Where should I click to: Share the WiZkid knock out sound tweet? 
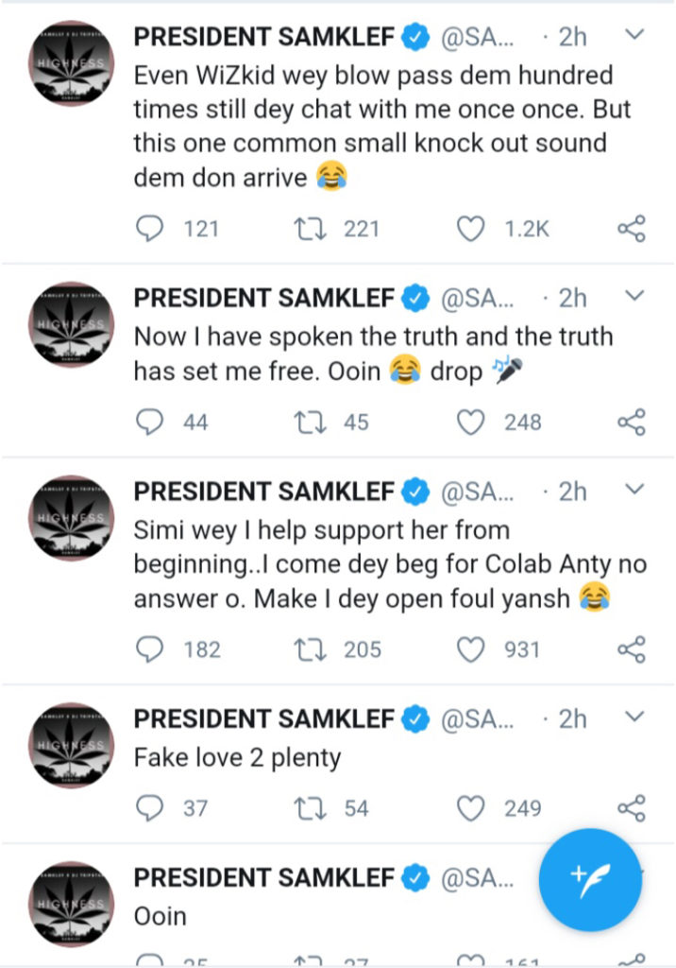tap(631, 229)
